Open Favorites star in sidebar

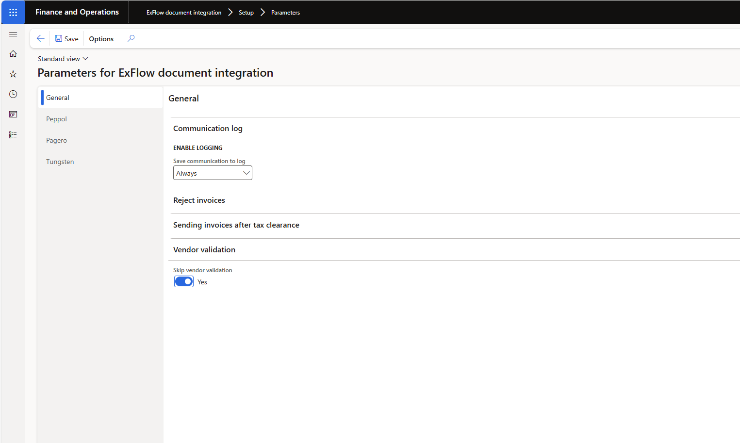[13, 74]
